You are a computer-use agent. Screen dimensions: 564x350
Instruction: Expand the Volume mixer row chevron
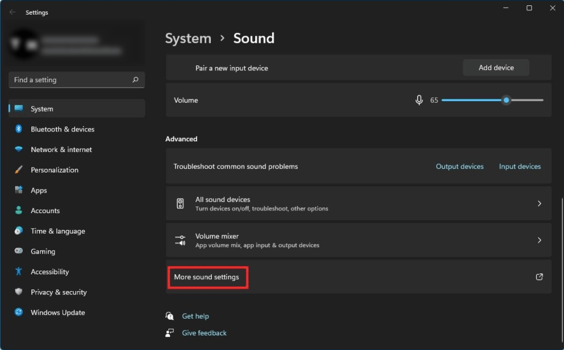[x=539, y=240]
